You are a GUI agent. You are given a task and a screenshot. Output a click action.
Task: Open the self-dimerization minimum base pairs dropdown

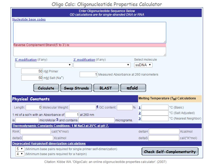20,149
